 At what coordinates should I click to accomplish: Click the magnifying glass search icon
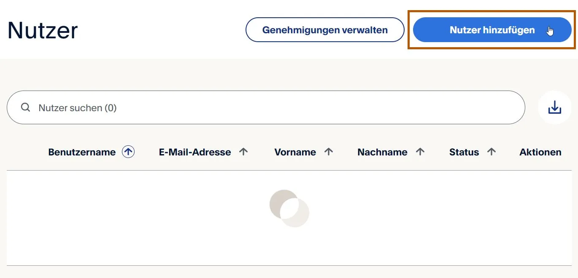(25, 107)
